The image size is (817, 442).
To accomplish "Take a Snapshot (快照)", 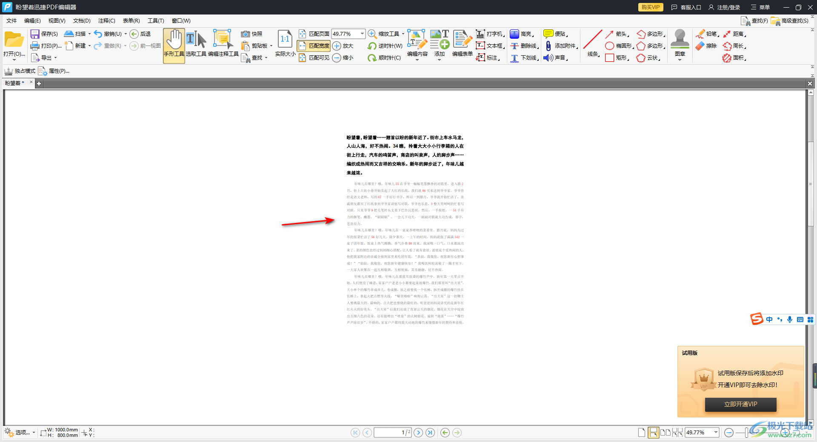I will coord(252,34).
